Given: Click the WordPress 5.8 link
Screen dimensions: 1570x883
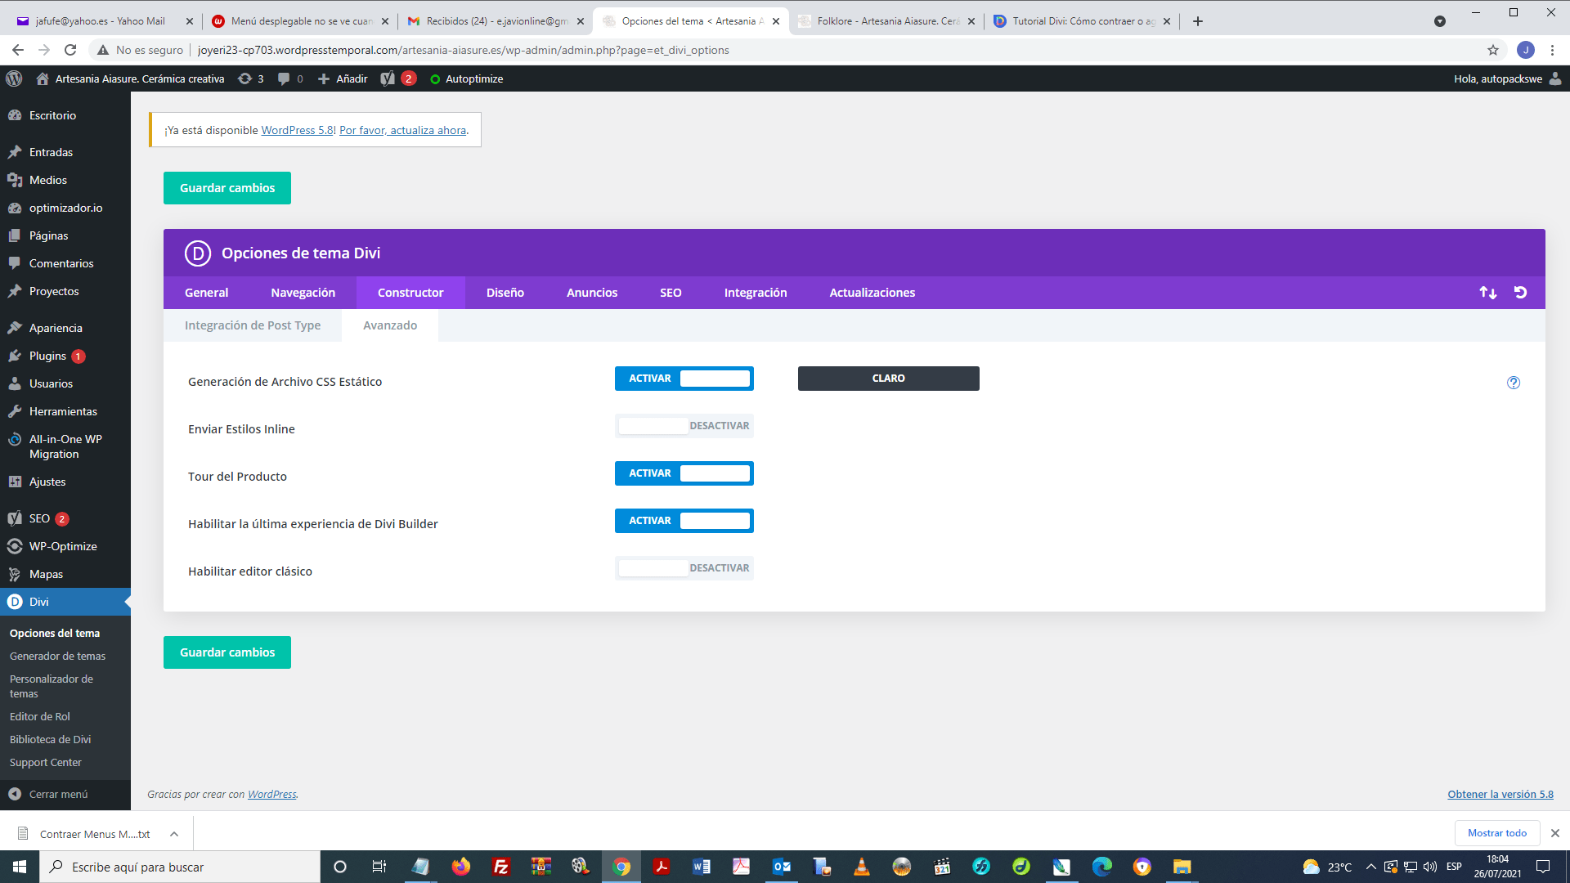Looking at the screenshot, I should (297, 130).
